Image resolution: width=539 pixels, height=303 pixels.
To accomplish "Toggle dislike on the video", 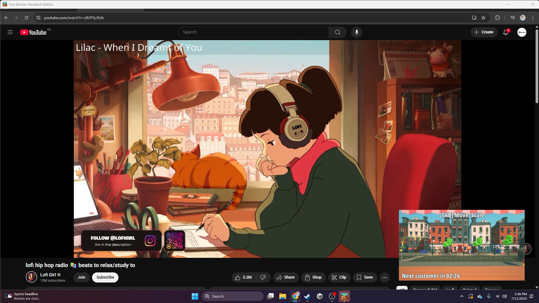I will click(263, 277).
